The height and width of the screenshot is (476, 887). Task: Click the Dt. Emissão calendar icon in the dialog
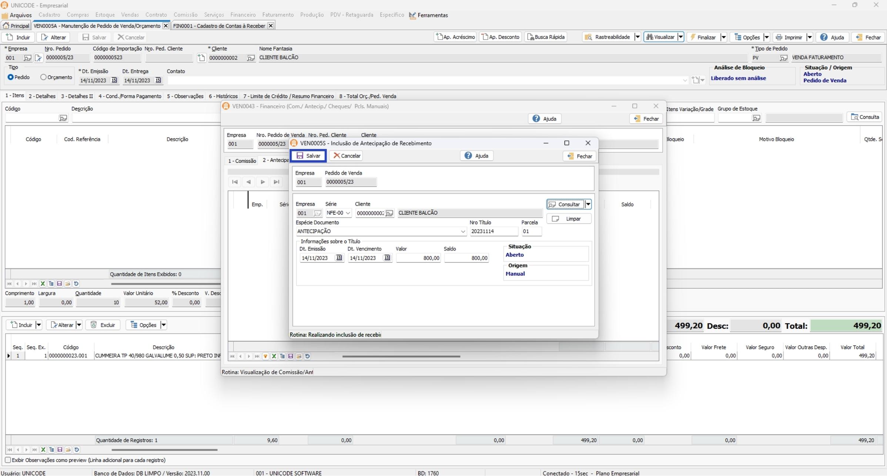coord(338,258)
